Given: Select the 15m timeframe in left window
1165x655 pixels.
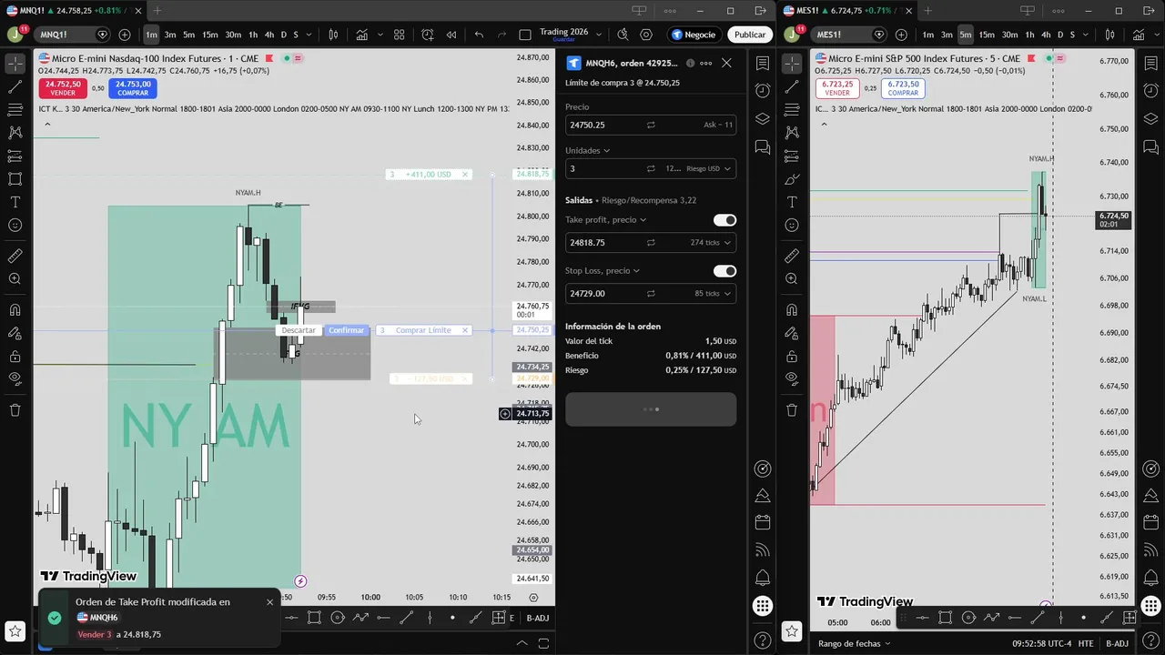Looking at the screenshot, I should click(x=209, y=35).
